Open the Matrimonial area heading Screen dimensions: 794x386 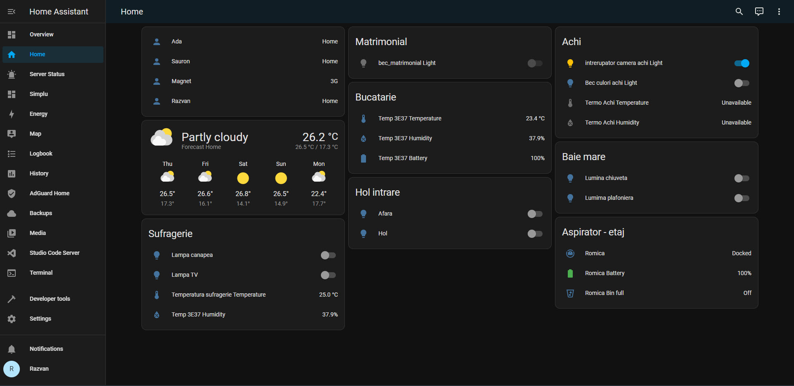point(381,42)
